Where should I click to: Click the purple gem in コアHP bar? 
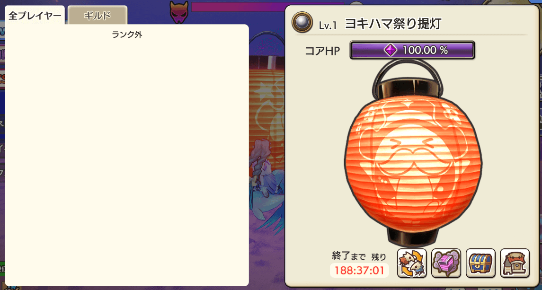click(391, 51)
